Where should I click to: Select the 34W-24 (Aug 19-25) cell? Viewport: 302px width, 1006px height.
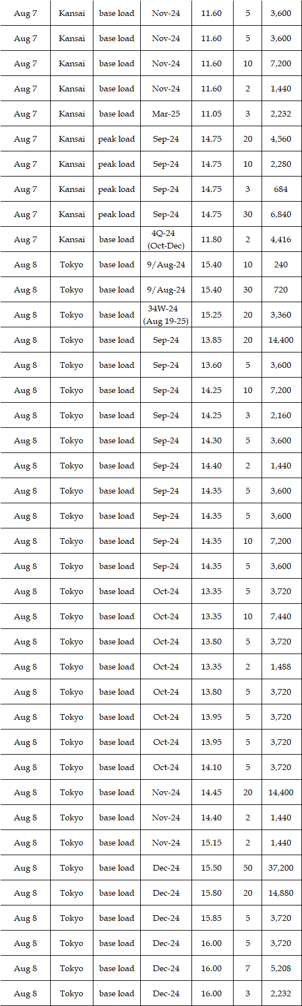tap(166, 315)
